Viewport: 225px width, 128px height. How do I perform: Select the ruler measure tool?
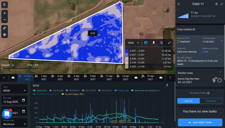[5, 28]
